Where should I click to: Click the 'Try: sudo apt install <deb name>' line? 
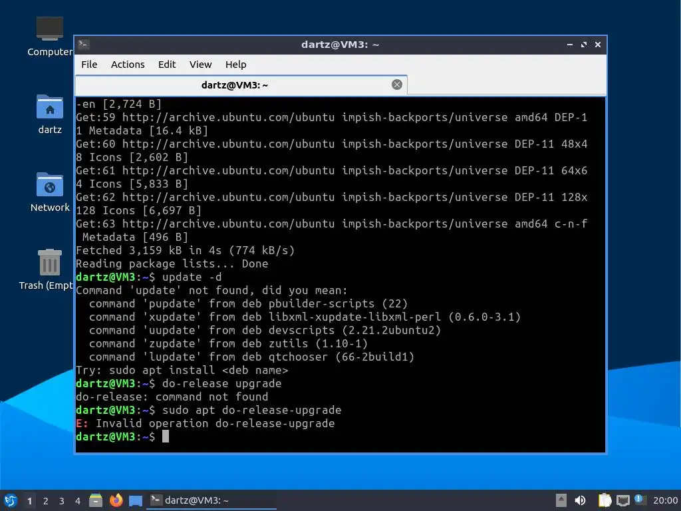[x=182, y=370]
